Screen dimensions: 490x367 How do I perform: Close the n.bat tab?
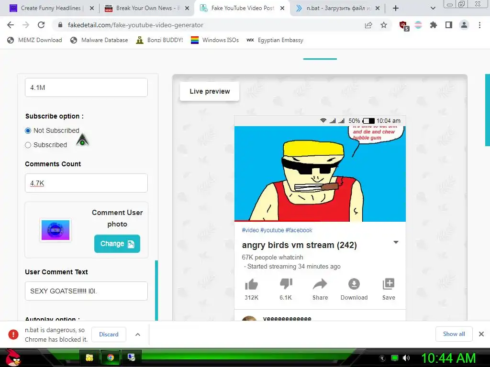378,8
